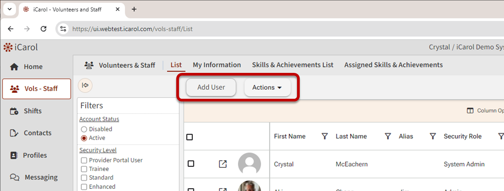Select the Active account status radio button
Image resolution: width=504 pixels, height=191 pixels.
tap(84, 138)
